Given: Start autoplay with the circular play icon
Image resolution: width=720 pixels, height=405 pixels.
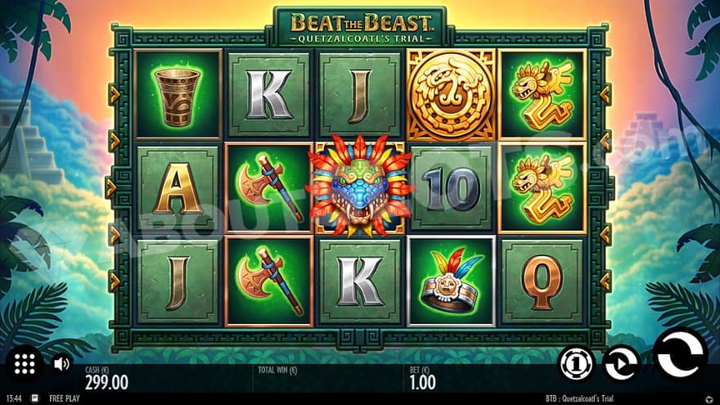Looking at the screenshot, I should coord(621,363).
